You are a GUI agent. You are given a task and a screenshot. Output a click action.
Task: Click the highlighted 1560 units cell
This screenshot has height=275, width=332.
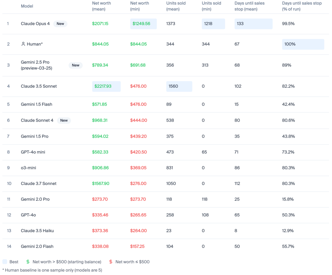coord(179,86)
